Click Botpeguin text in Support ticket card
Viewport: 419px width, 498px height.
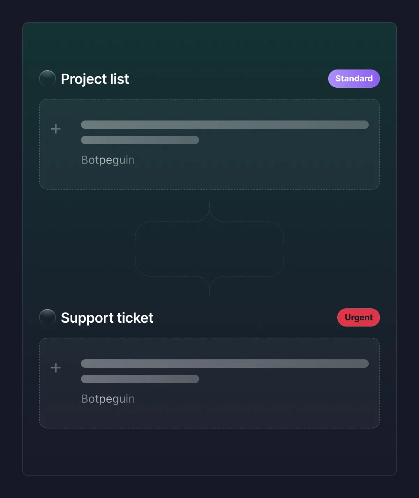(108, 399)
